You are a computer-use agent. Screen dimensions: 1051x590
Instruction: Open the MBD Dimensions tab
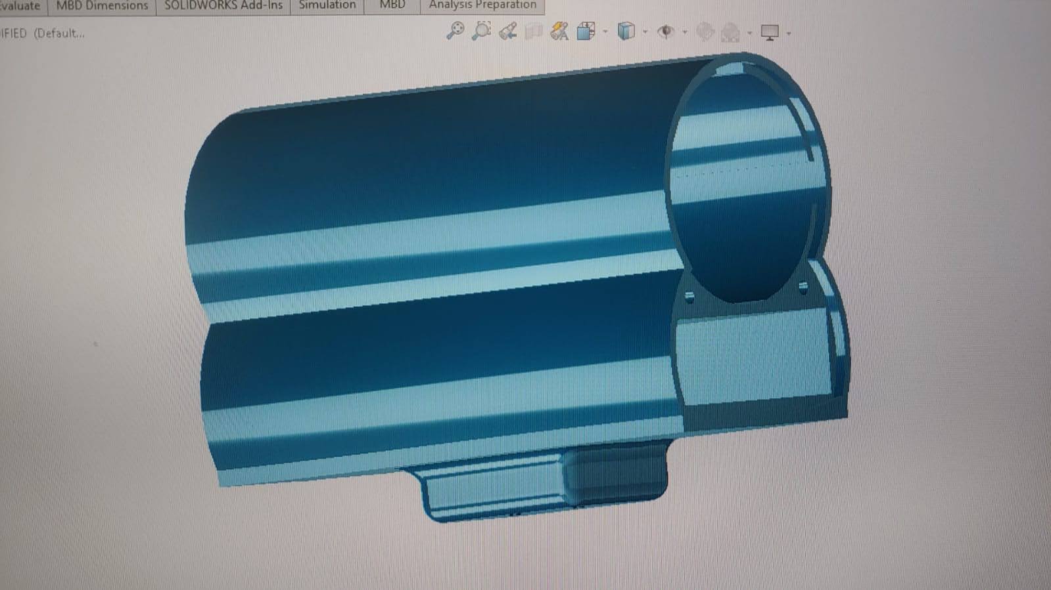click(102, 6)
